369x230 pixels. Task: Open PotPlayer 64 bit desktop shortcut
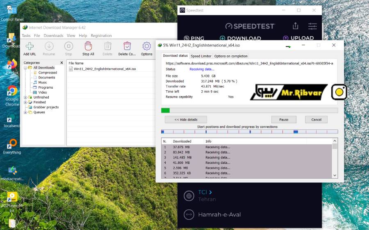click(x=12, y=197)
